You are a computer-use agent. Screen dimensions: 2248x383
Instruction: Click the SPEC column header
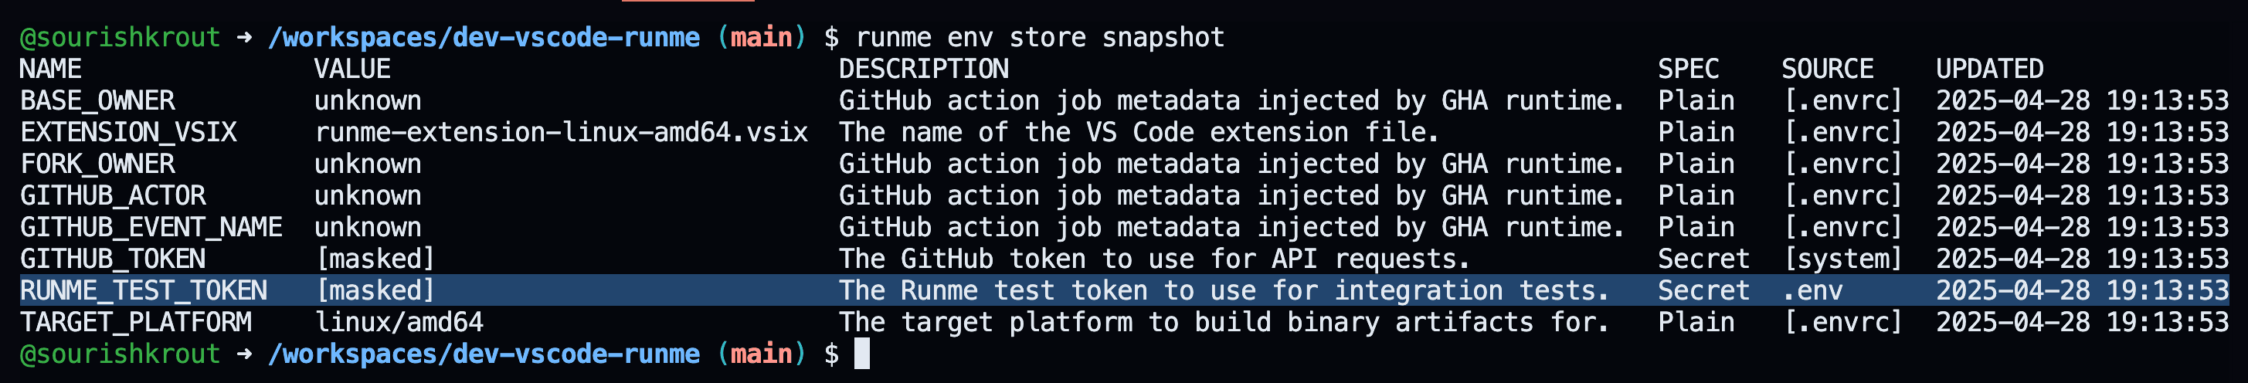tap(1688, 69)
